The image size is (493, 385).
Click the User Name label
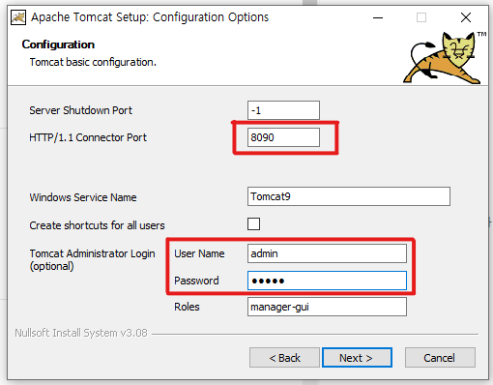coord(199,253)
